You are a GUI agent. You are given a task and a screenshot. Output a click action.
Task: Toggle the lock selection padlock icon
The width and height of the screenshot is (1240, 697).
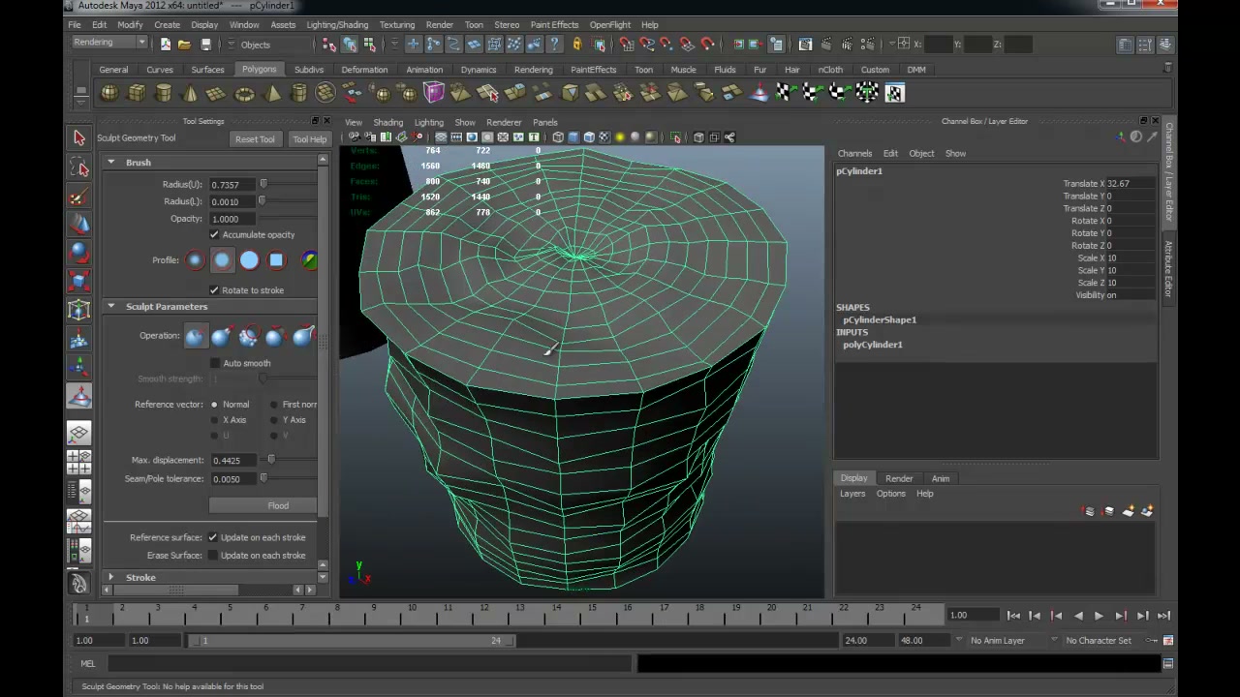coord(576,45)
